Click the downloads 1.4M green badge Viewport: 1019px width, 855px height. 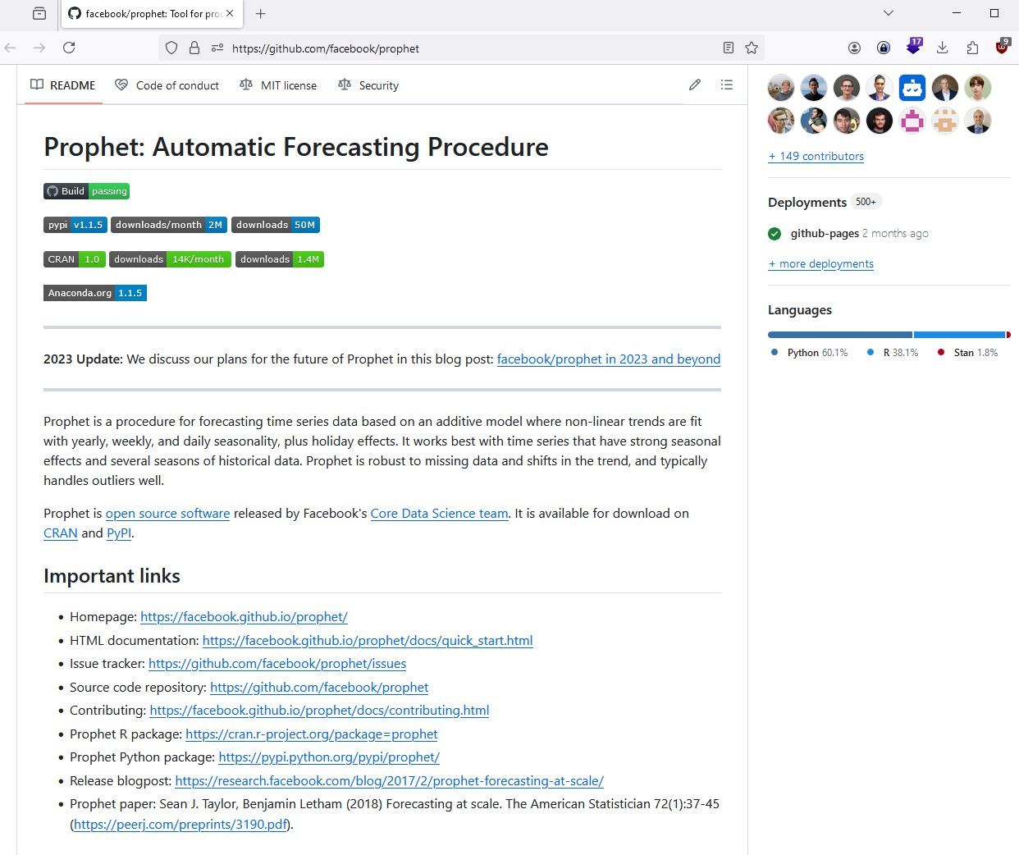click(x=280, y=259)
